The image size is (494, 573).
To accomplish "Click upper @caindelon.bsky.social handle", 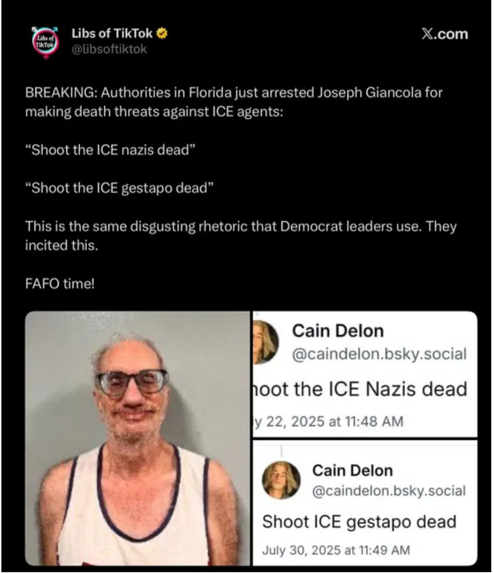I will click(x=379, y=354).
